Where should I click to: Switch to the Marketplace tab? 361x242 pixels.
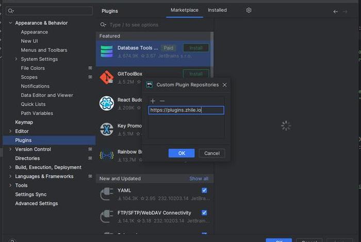(x=185, y=10)
